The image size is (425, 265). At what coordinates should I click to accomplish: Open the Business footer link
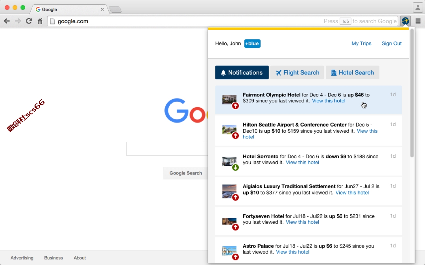coord(53,258)
